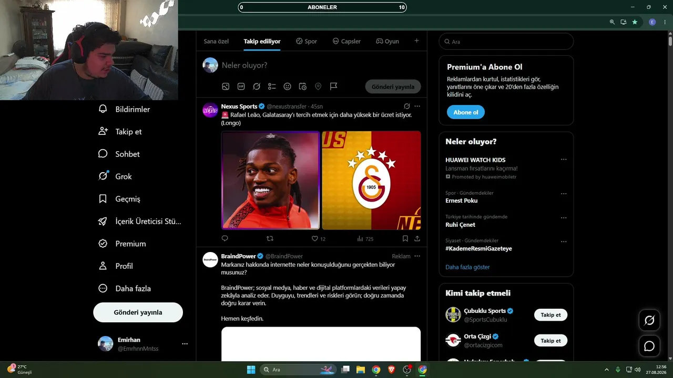Bookmark this page with the star icon
Image resolution: width=673 pixels, height=378 pixels.
(635, 22)
